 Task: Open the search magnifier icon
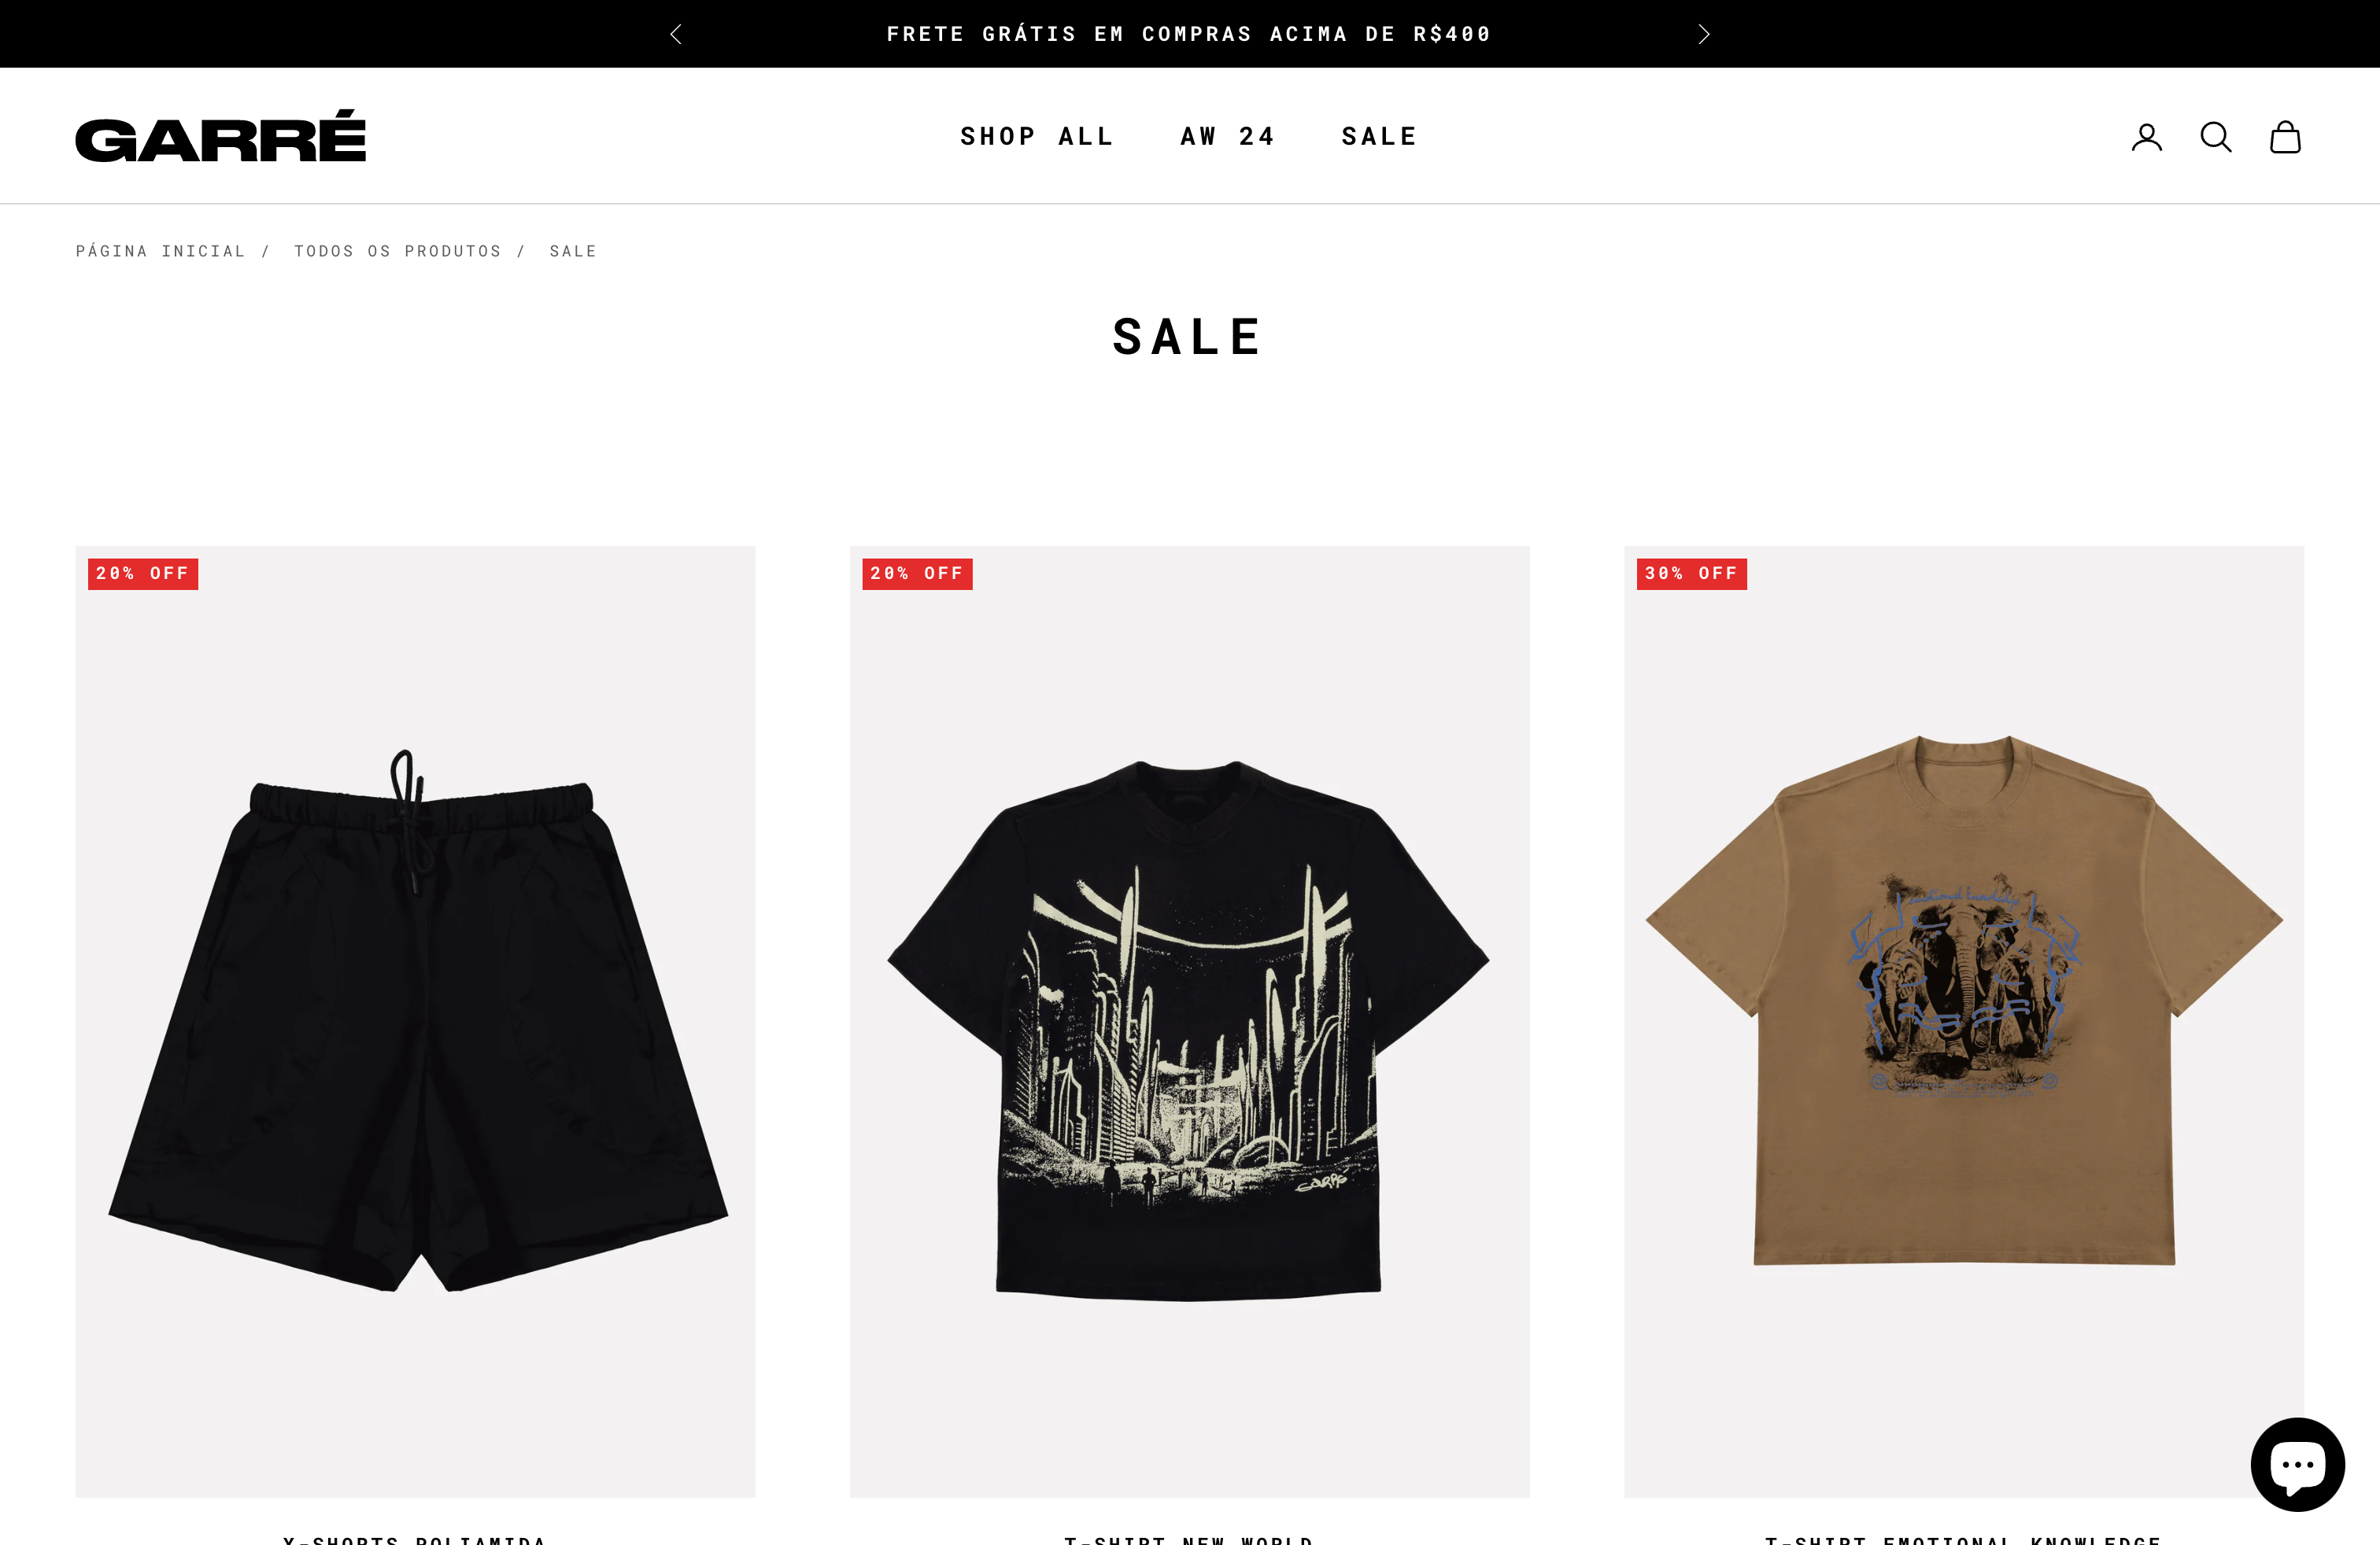point(2215,137)
